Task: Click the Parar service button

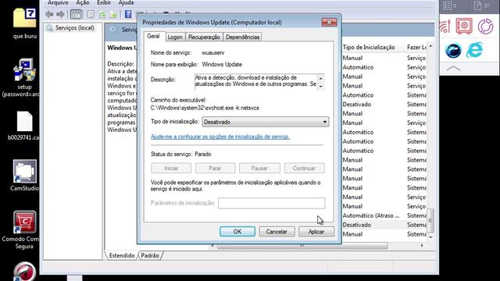Action: [215, 168]
